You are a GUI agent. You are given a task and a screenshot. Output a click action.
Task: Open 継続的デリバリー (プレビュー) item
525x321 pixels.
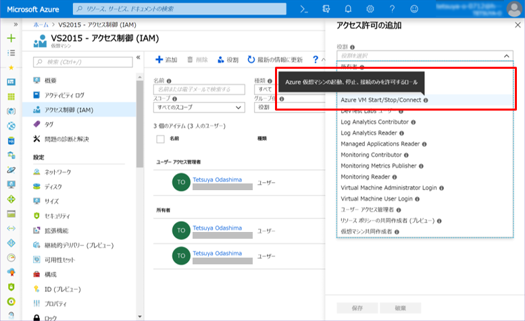pos(79,245)
